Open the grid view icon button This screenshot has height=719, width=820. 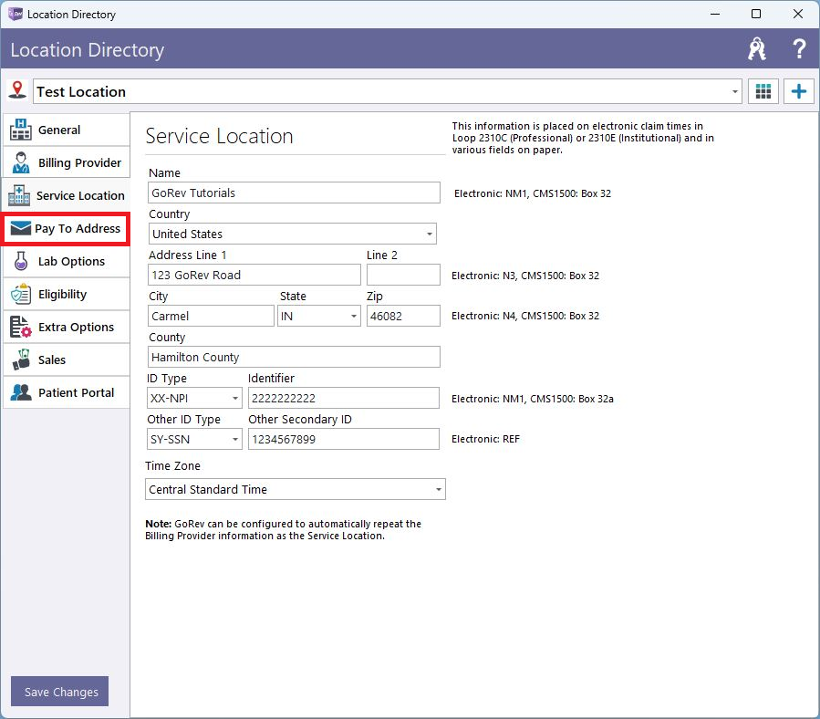pyautogui.click(x=763, y=91)
